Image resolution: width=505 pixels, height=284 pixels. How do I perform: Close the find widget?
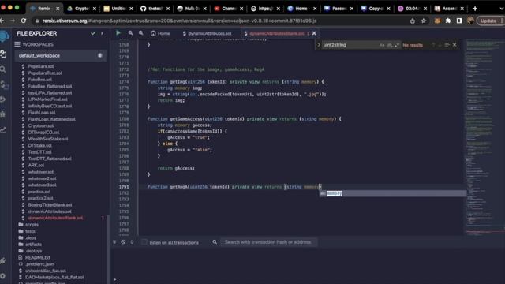[x=454, y=45]
